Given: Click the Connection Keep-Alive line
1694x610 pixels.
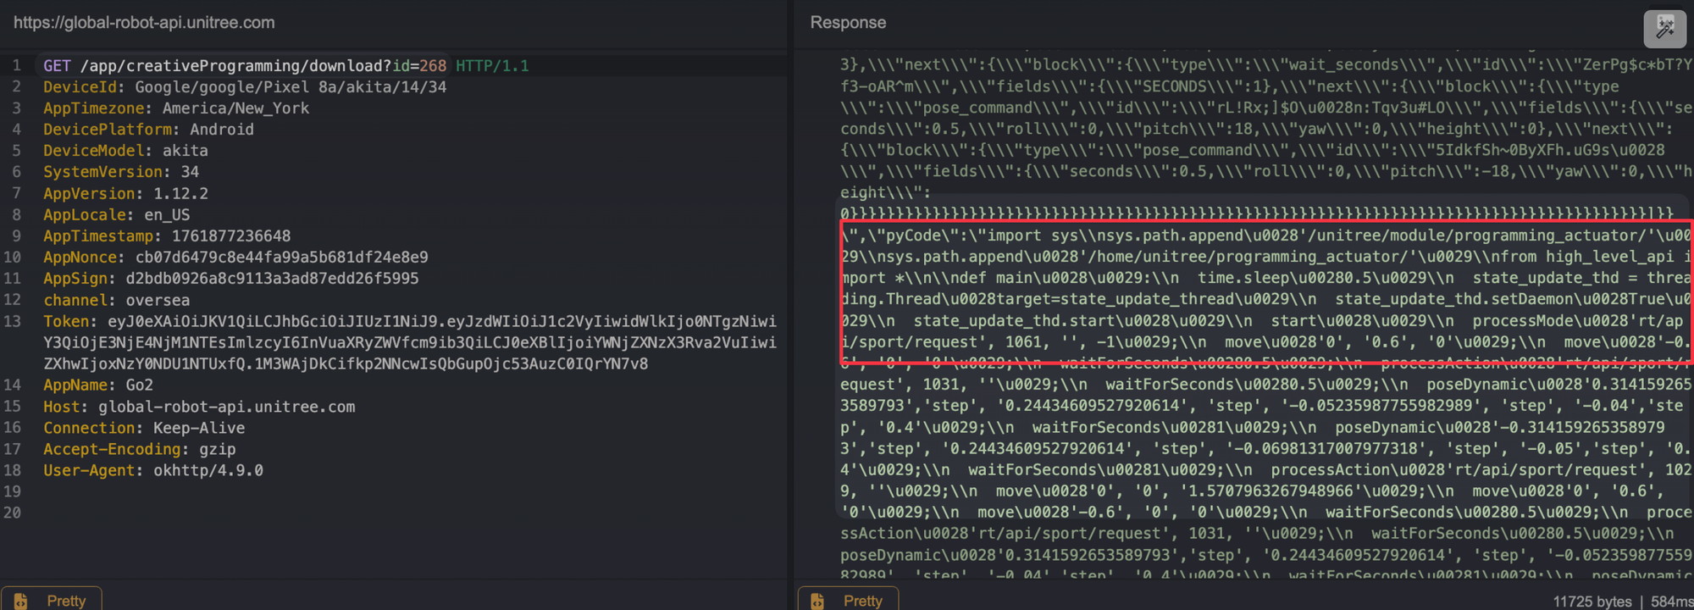Looking at the screenshot, I should click(144, 428).
